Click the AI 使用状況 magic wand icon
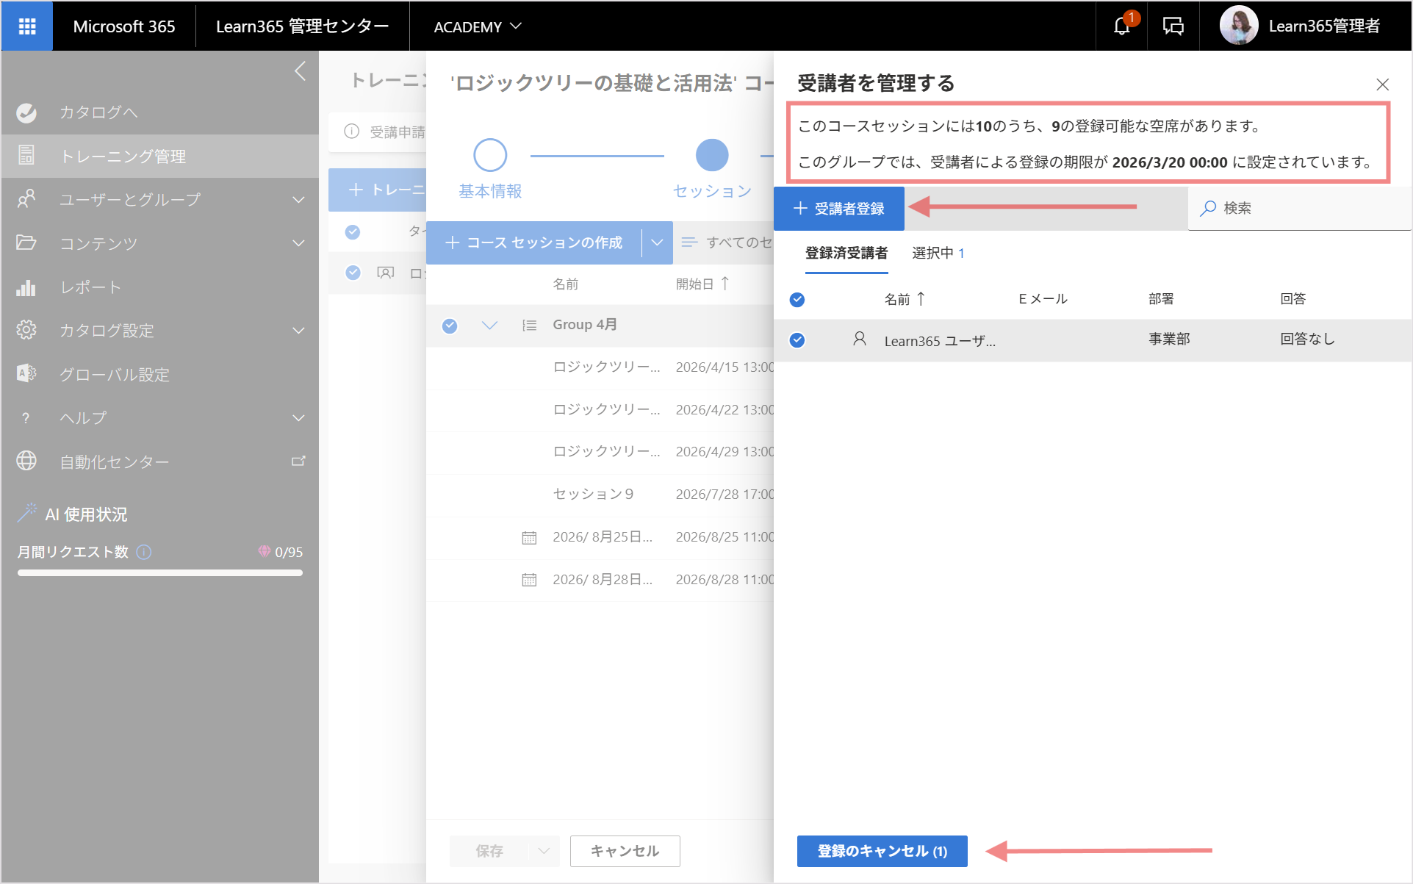The width and height of the screenshot is (1413, 884). (27, 513)
